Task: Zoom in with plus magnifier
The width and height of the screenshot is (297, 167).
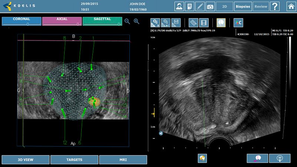Action: (136, 22)
